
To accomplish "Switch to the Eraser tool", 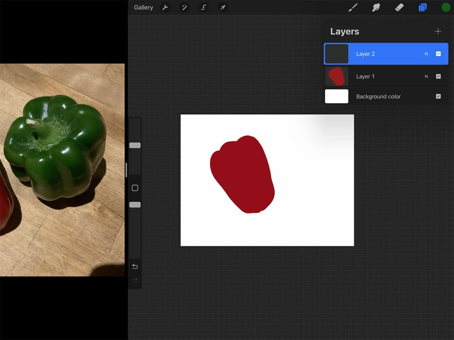I will [399, 7].
